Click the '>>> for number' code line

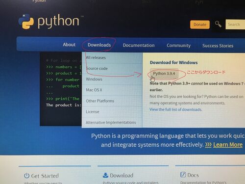(x=63, y=79)
